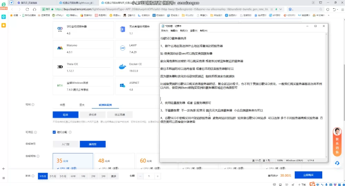Click the info icon beside 套餐规格 label
345x186 pixels.
tap(38, 156)
